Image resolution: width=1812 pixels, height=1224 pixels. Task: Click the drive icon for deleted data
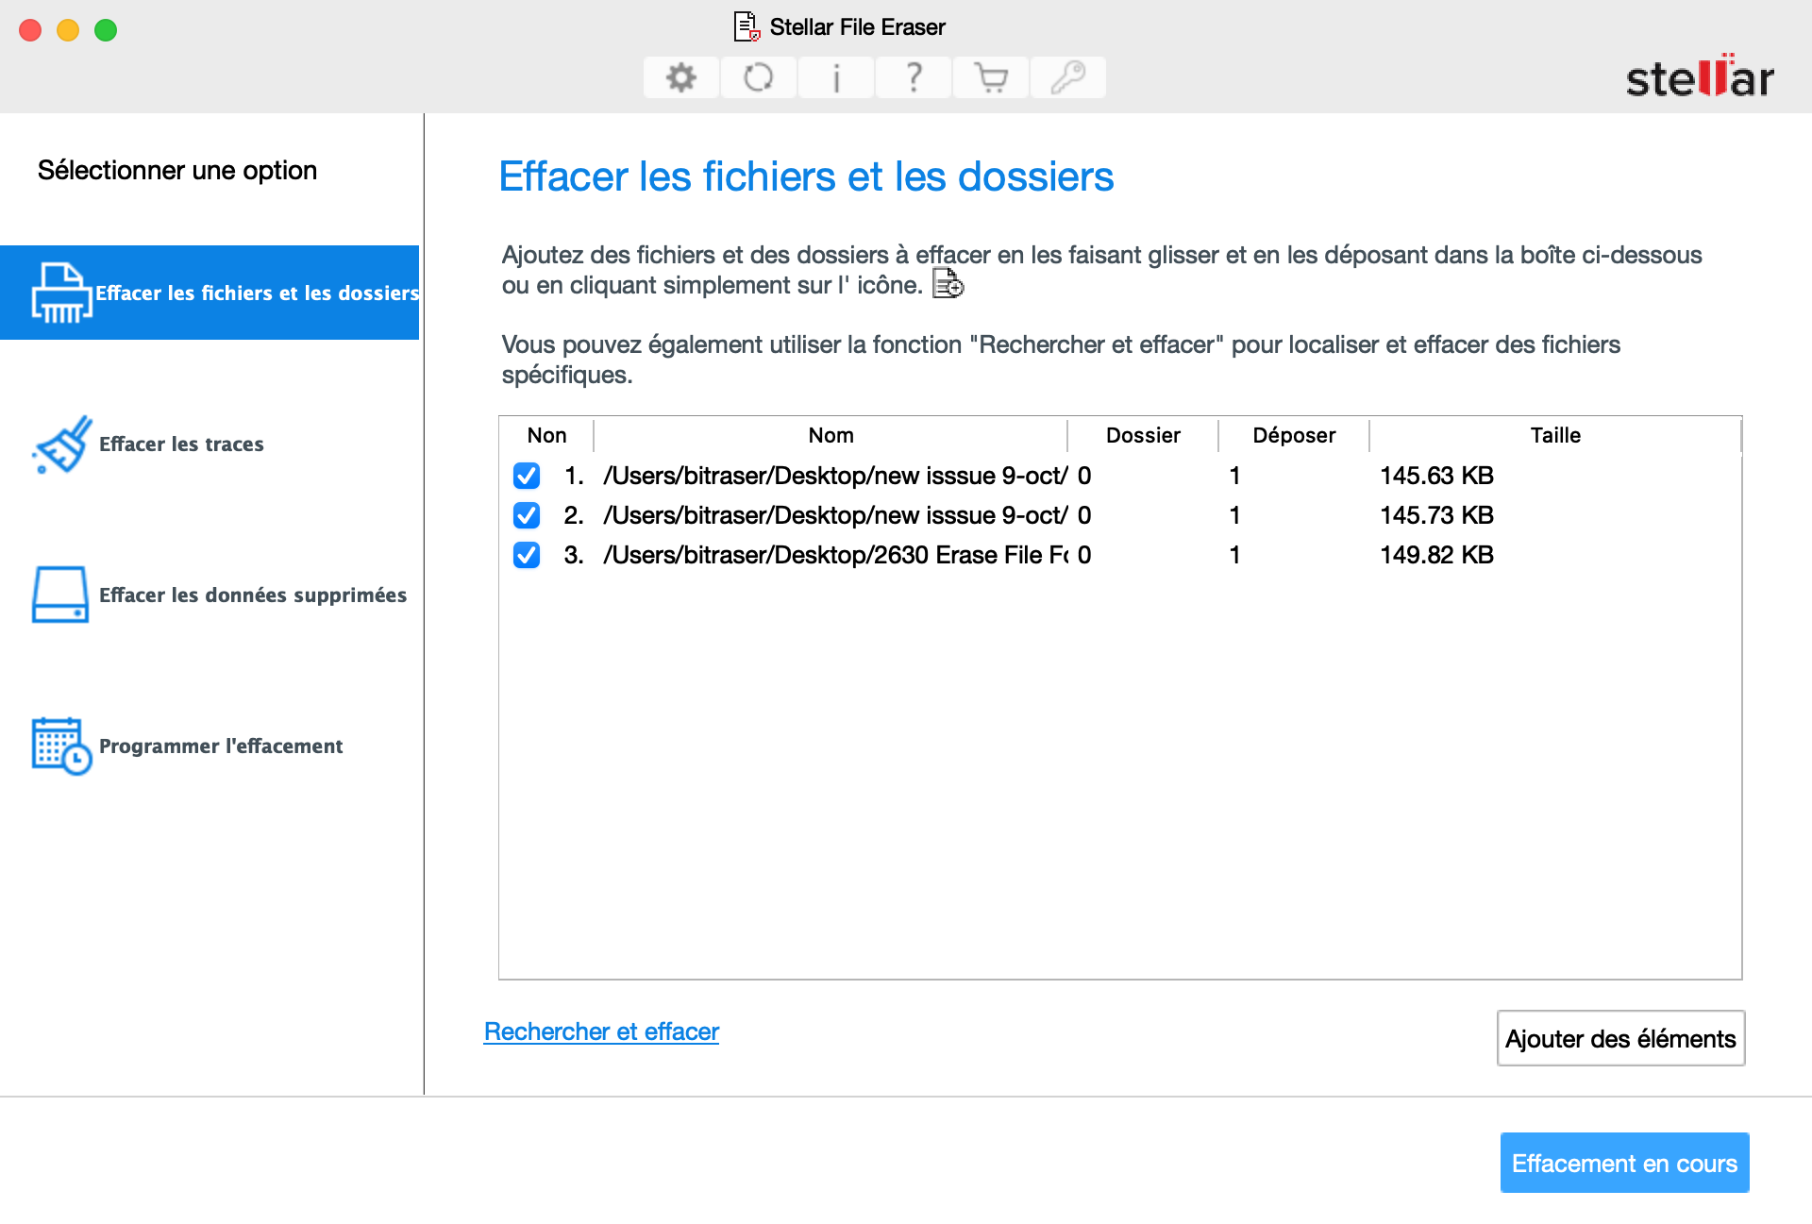(60, 595)
